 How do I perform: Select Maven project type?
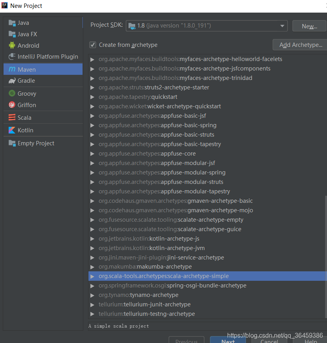click(x=43, y=69)
